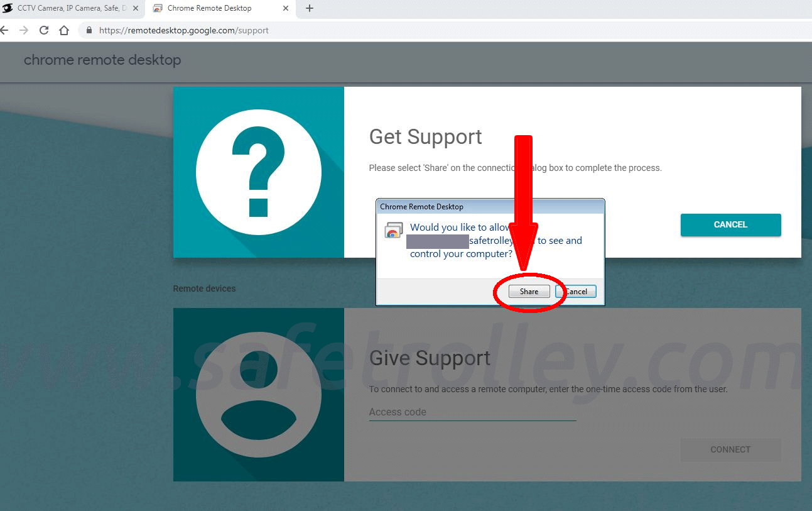Open a new browser tab with plus icon
Viewport: 812px width, 511px height.
[309, 9]
